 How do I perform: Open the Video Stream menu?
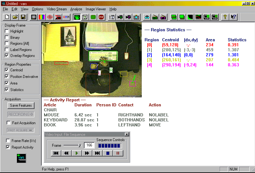point(57,9)
